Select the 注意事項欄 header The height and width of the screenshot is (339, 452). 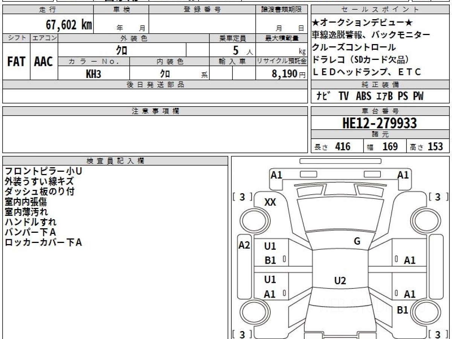click(x=155, y=111)
